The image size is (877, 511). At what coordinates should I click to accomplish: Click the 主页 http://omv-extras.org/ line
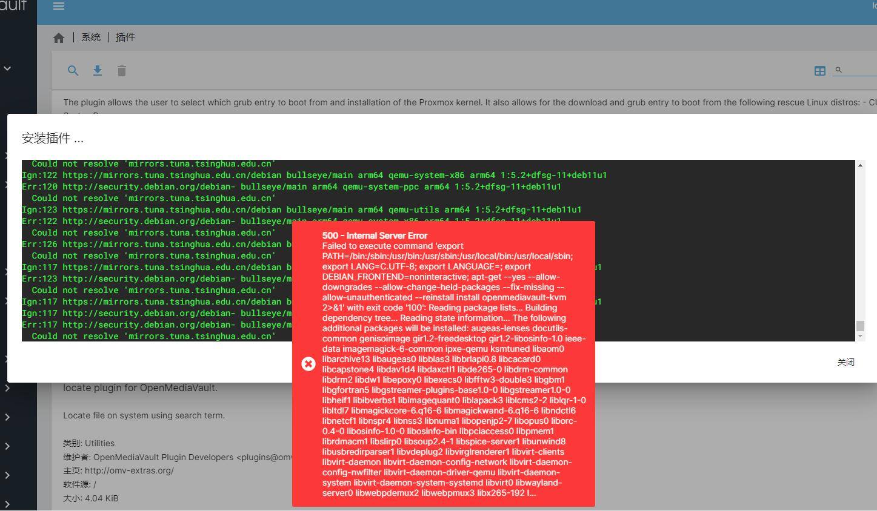(118, 470)
